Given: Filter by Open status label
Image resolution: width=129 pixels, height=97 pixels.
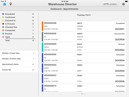Looking at the screenshot, I should pyautogui.click(x=8, y=37).
